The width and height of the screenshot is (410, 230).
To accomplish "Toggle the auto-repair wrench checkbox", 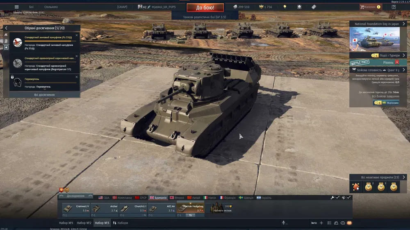I will click(336, 198).
